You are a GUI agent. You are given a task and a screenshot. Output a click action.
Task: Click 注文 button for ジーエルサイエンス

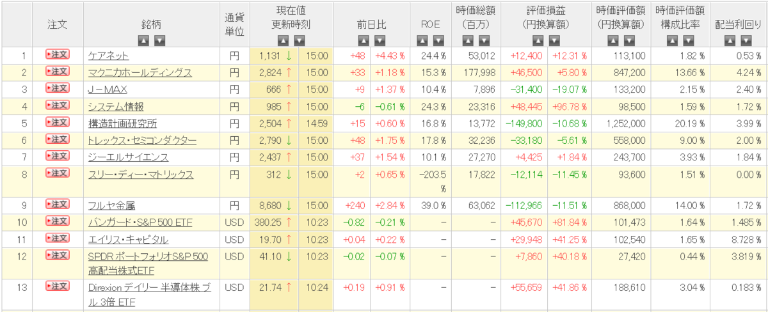pos(57,157)
